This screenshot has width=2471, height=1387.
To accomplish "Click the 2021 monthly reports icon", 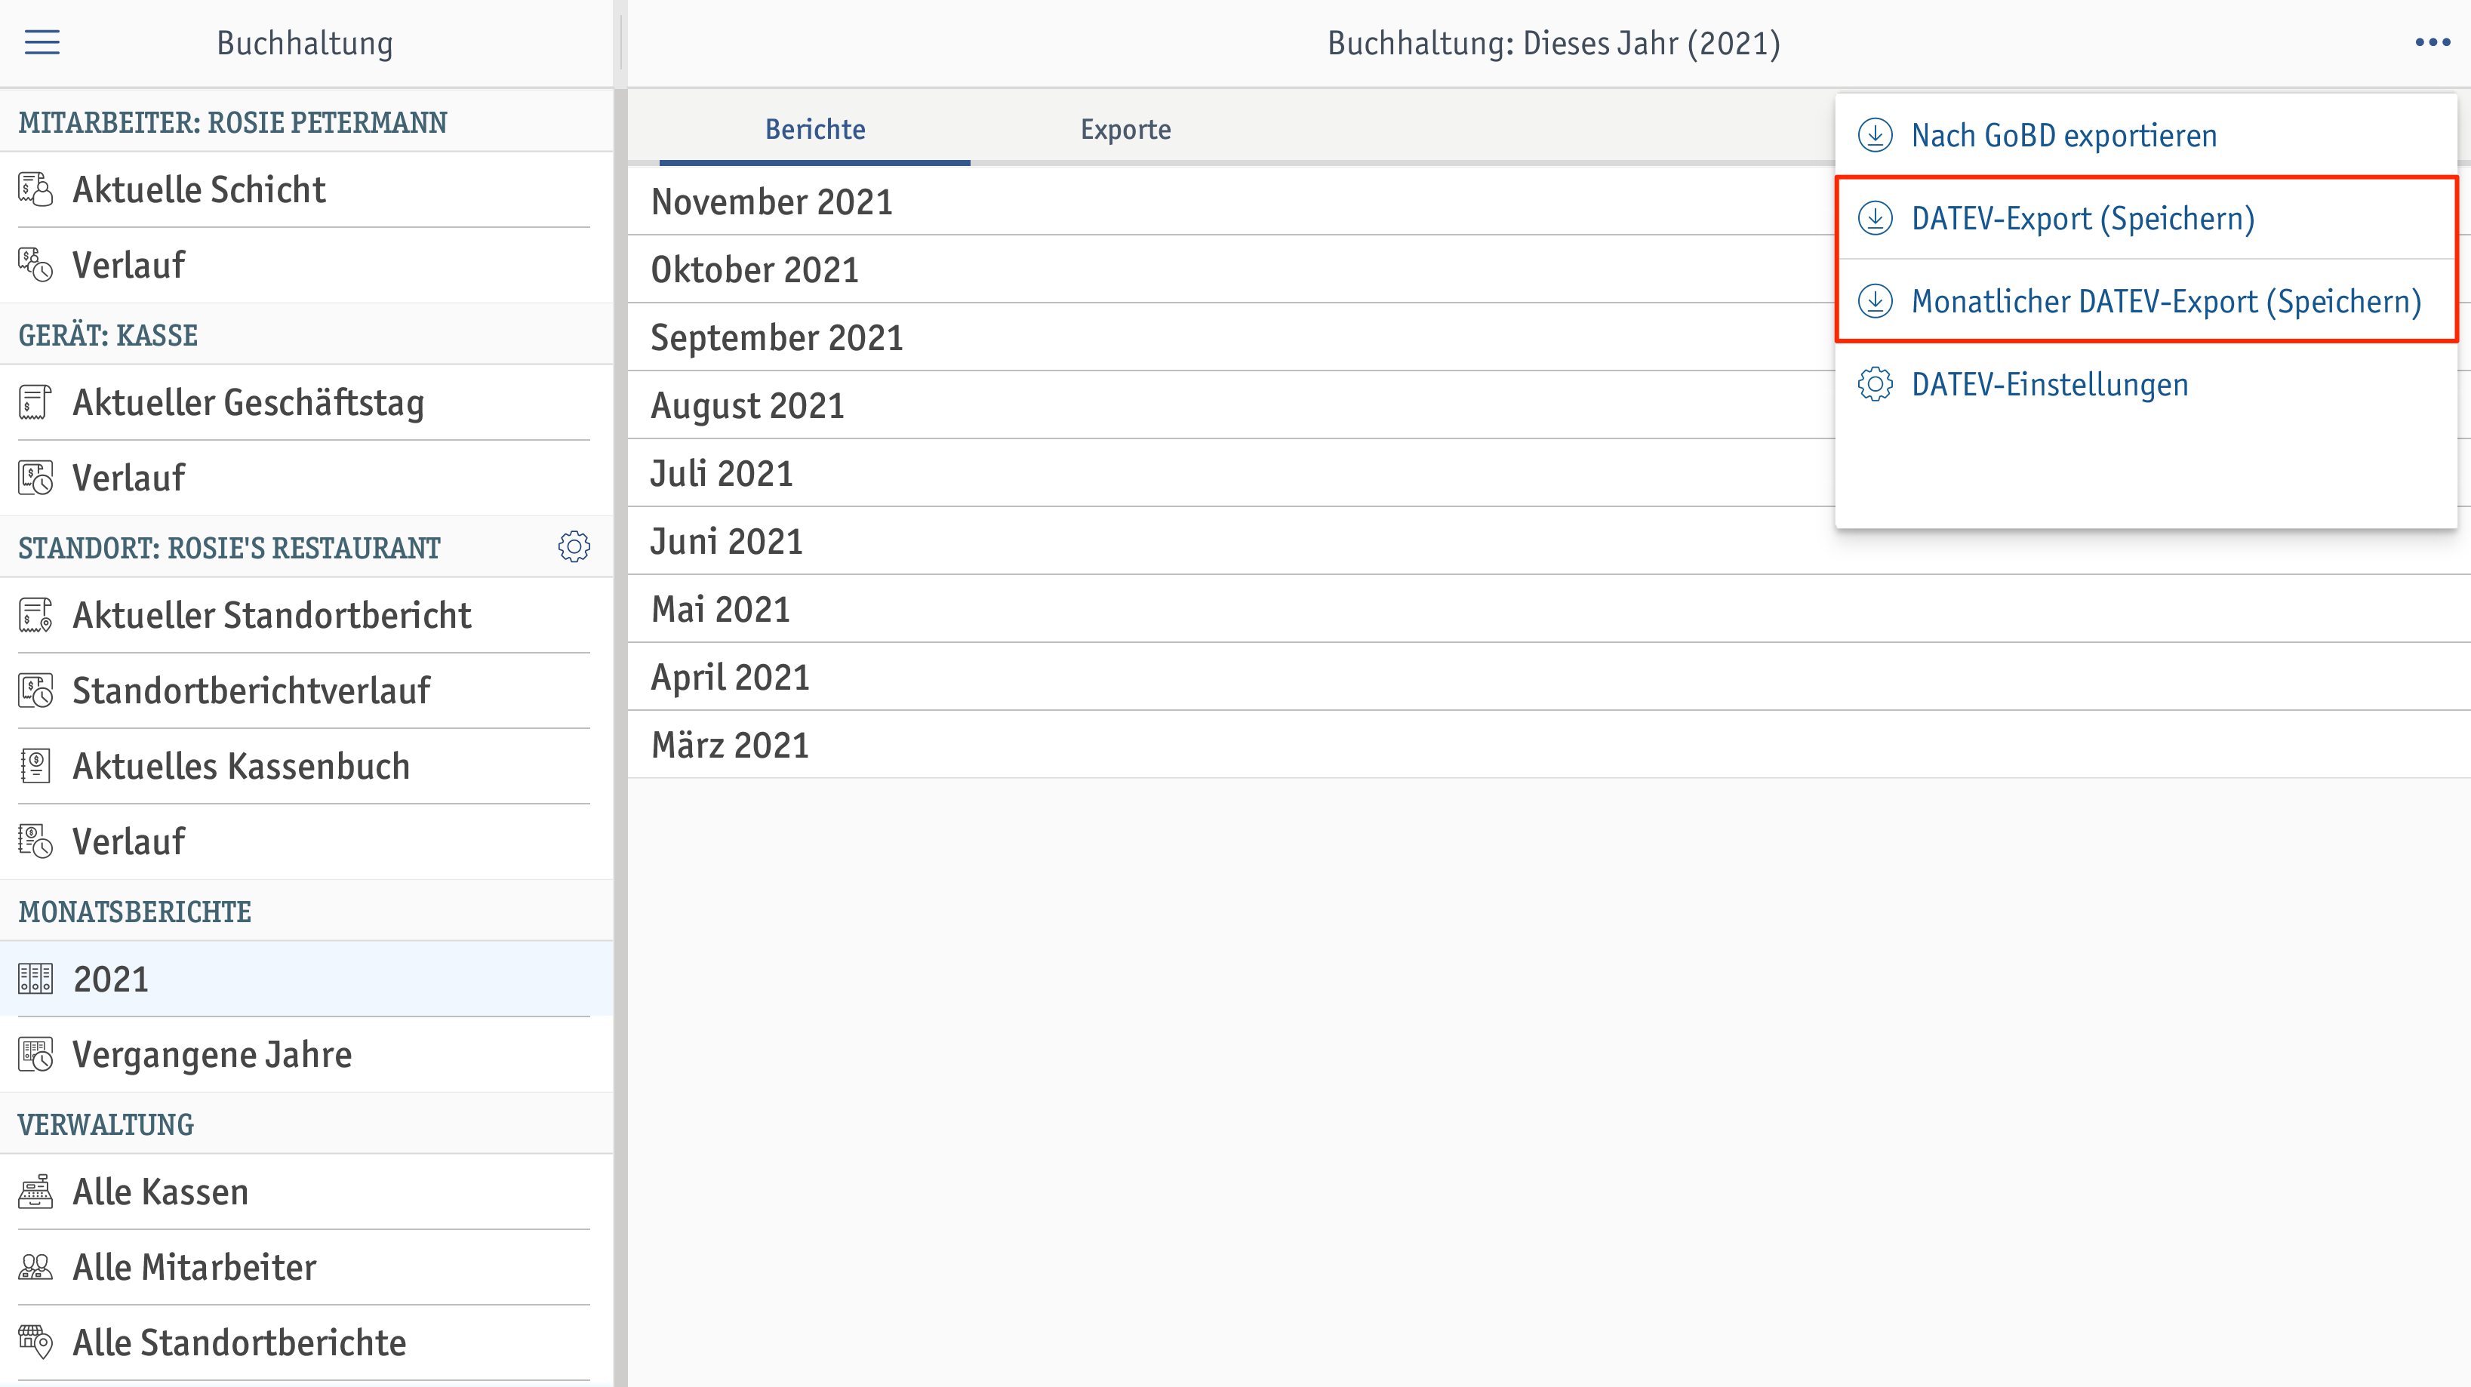I will tap(35, 979).
